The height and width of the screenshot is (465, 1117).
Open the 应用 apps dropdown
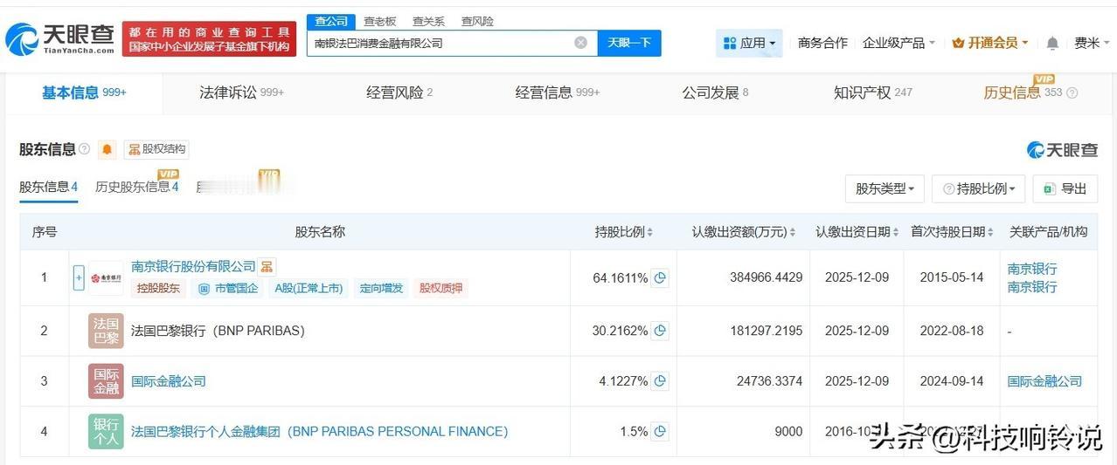point(749,43)
